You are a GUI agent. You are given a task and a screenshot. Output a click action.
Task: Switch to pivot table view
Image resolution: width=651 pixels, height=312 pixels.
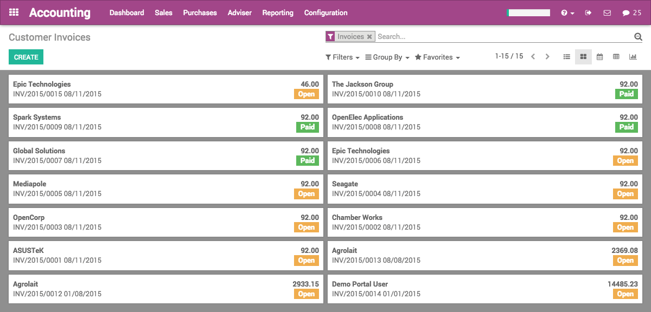coord(616,56)
